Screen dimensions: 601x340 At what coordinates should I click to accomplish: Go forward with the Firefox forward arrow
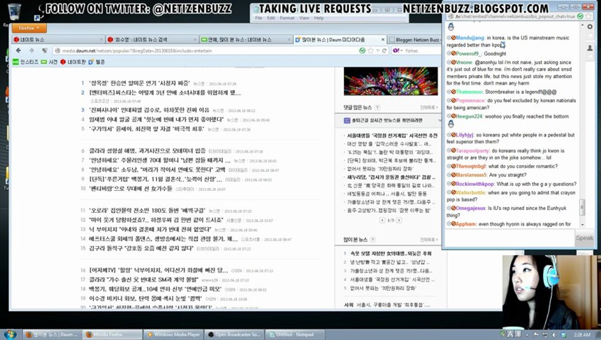click(31, 51)
